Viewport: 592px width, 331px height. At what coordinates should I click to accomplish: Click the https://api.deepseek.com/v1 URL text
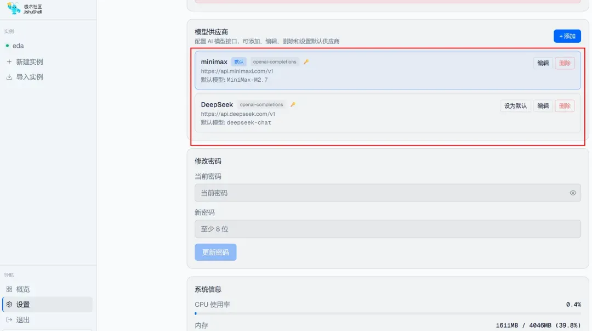tap(238, 114)
